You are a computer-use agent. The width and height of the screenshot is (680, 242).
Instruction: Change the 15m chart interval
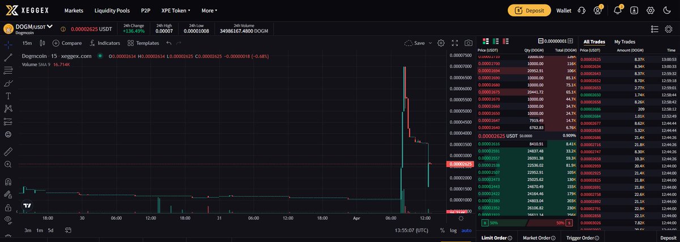[x=27, y=43]
